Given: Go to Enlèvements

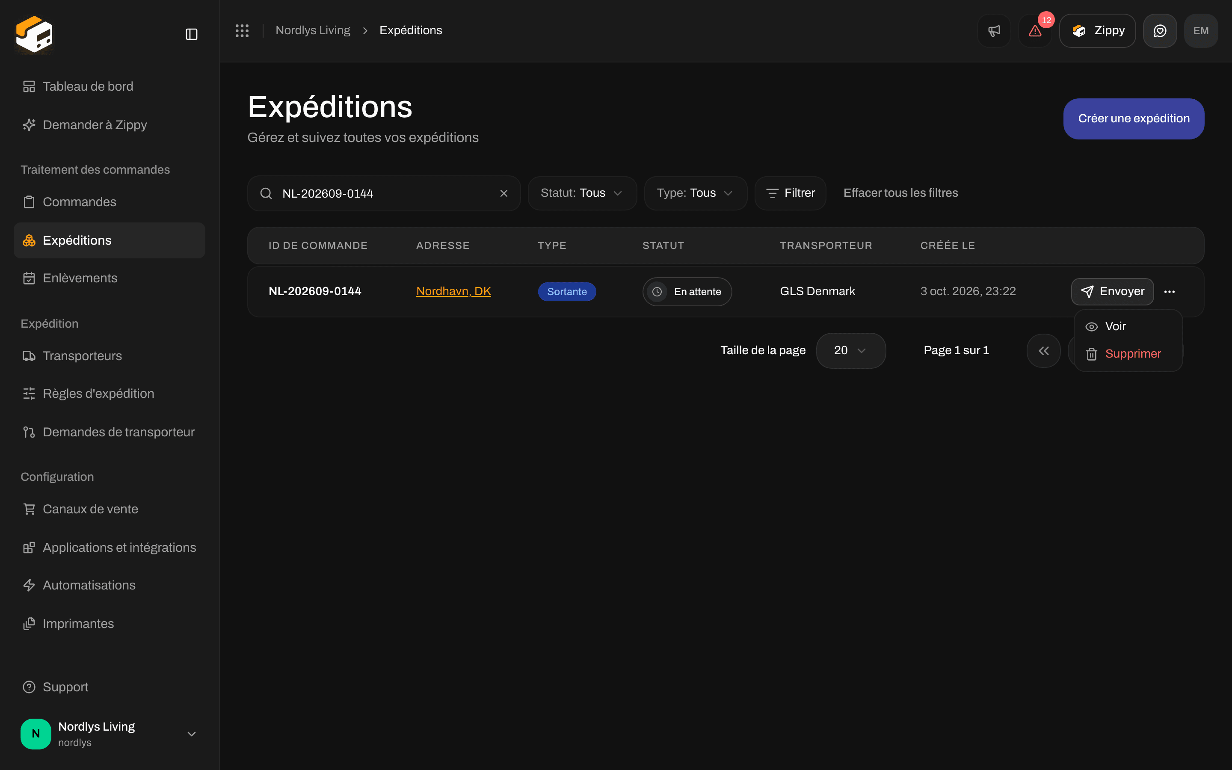Looking at the screenshot, I should tap(110, 278).
